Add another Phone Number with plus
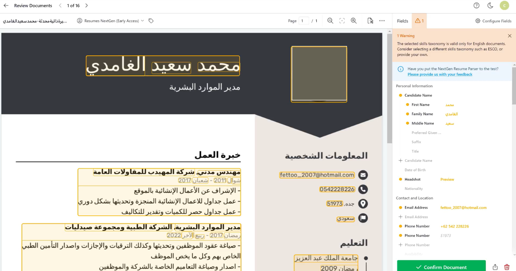The width and height of the screenshot is (516, 271). [401, 245]
